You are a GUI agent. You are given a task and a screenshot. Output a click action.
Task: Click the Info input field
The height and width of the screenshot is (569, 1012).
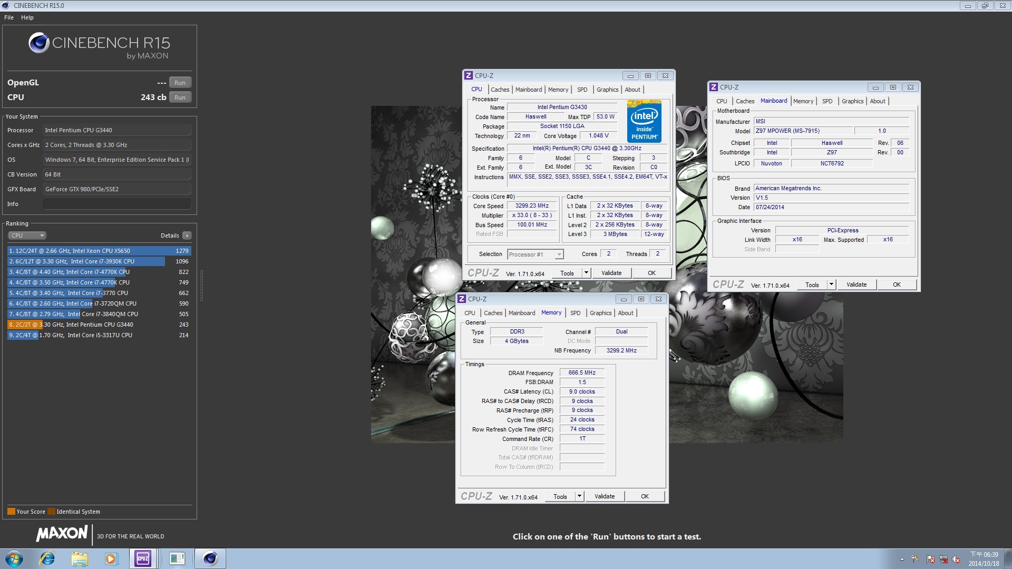[117, 204]
